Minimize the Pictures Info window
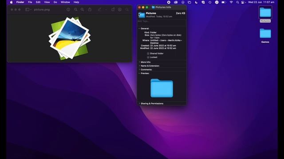Image resolution: width=284 pixels, height=159 pixels. point(143,8)
